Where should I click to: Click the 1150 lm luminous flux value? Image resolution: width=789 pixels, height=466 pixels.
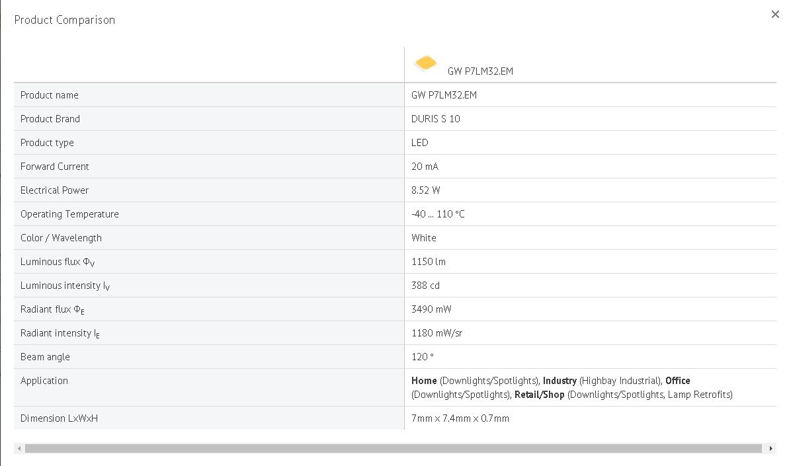click(428, 261)
